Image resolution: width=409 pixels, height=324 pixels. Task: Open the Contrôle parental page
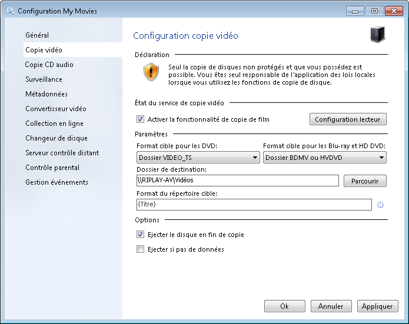(52, 168)
